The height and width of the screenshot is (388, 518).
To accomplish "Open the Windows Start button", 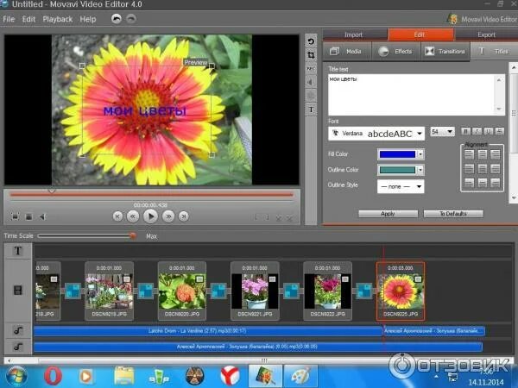I will coord(16,376).
